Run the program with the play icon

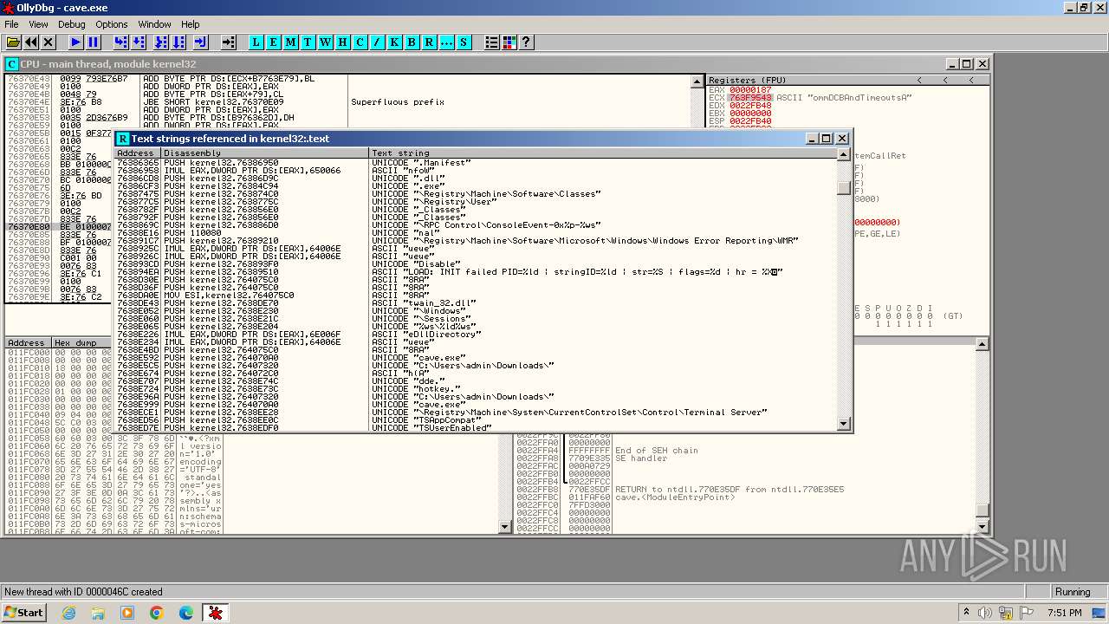click(x=76, y=42)
